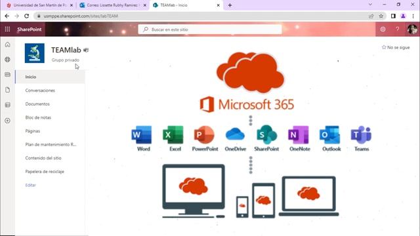The image size is (420, 236).
Task: Click the Buscar en este sitio search box
Action: coord(210,29)
